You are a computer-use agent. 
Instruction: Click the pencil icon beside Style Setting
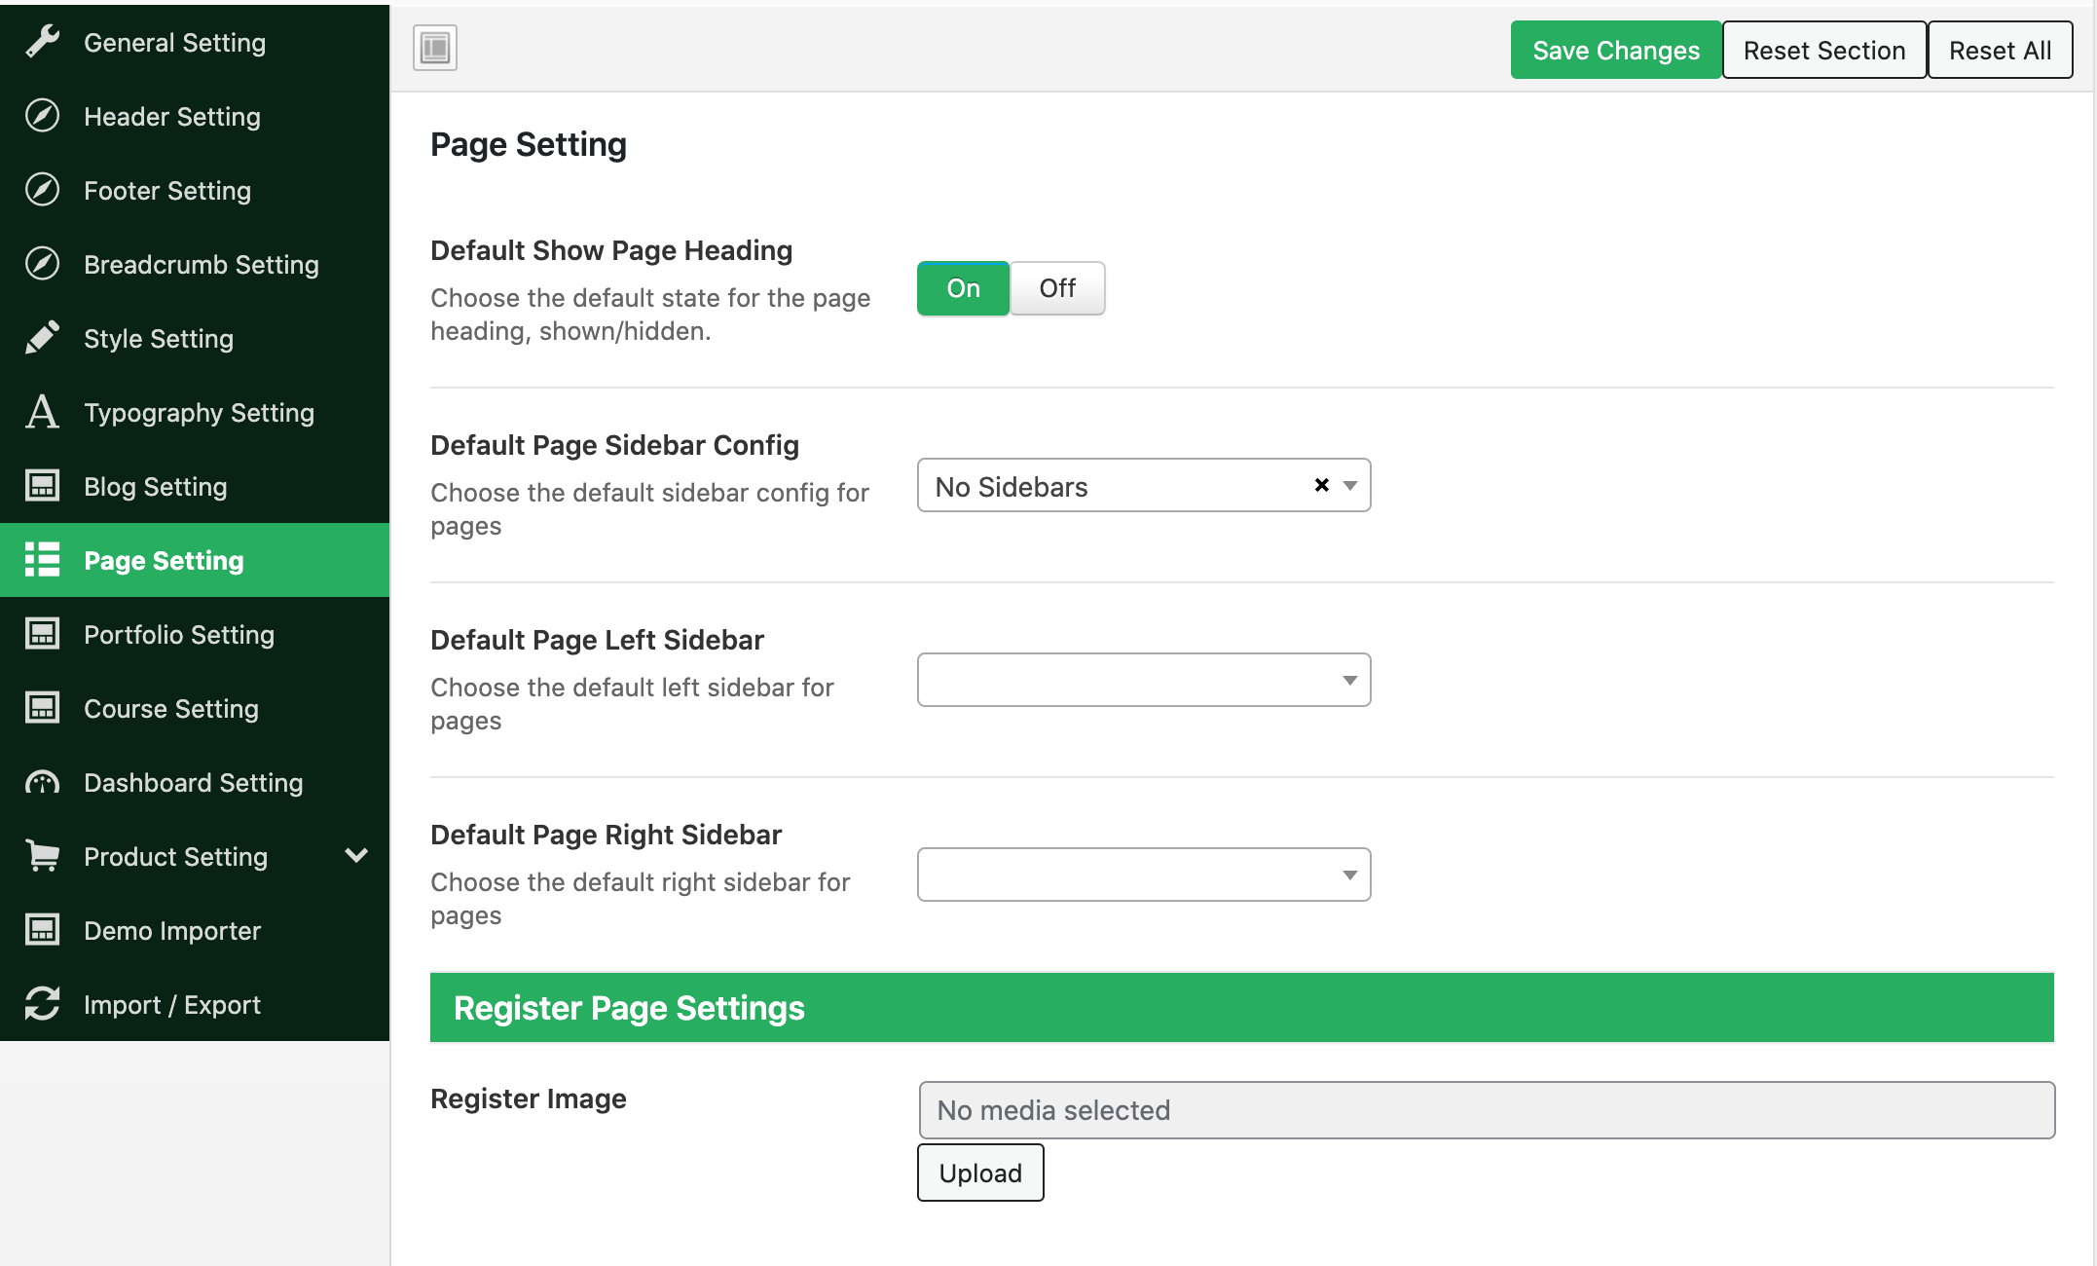[42, 338]
